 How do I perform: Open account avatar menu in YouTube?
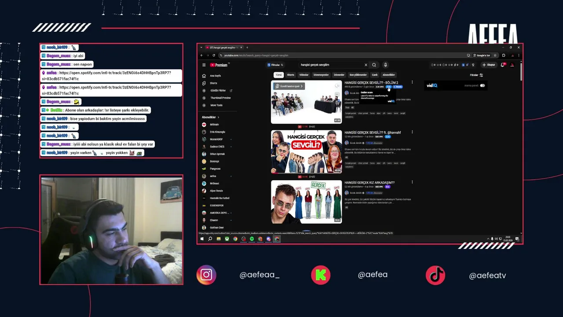[x=512, y=65]
